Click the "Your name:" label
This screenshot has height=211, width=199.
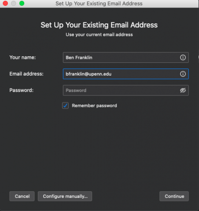click(22, 58)
